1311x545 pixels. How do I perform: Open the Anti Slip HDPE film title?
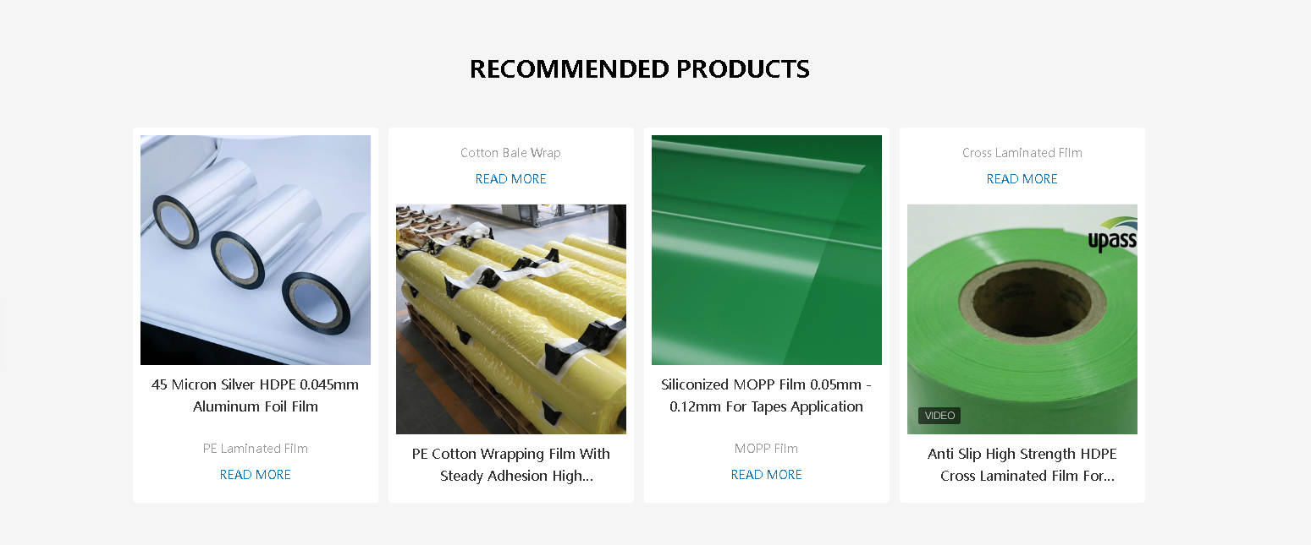(1022, 465)
